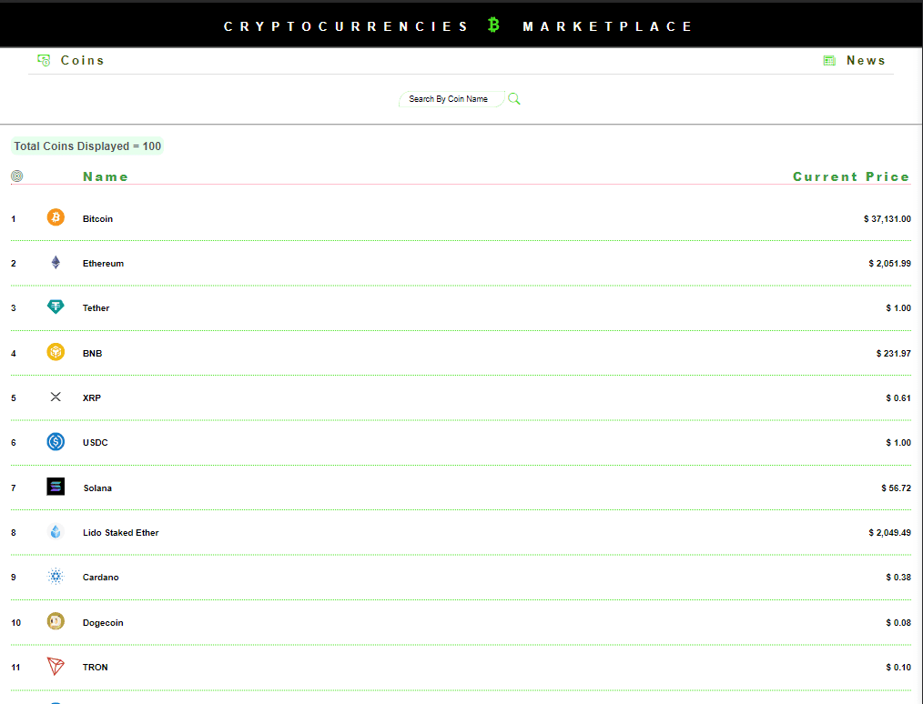
Task: Click the search magnifier icon
Action: (x=513, y=98)
